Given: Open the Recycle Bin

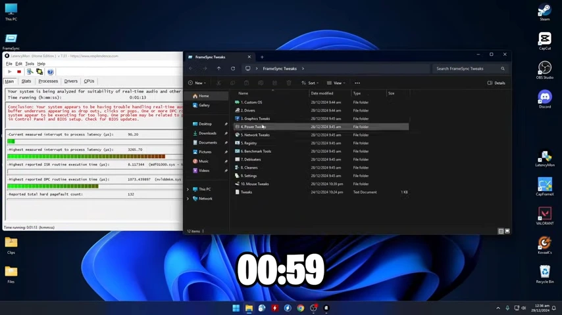Looking at the screenshot, I should [545, 274].
